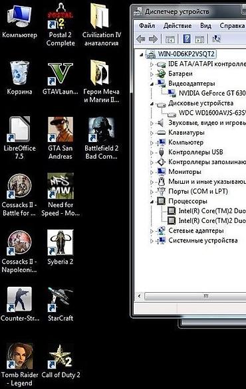Select the Мониторы category
This screenshot has width=246, height=389.
pyautogui.click(x=185, y=172)
